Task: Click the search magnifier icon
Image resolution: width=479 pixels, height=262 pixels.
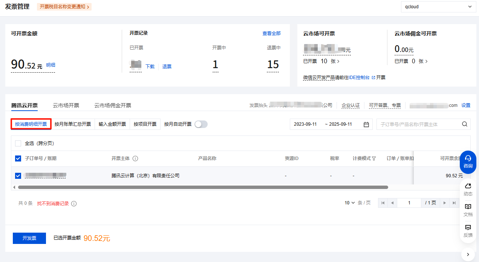Action: tap(464, 124)
